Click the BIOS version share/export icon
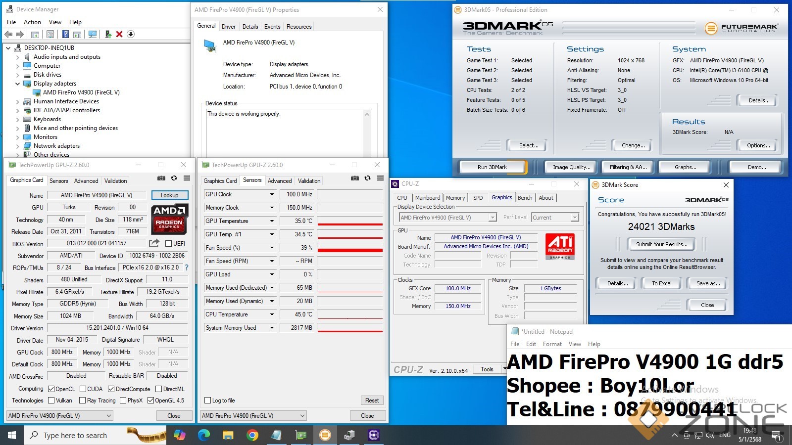 [x=154, y=243]
